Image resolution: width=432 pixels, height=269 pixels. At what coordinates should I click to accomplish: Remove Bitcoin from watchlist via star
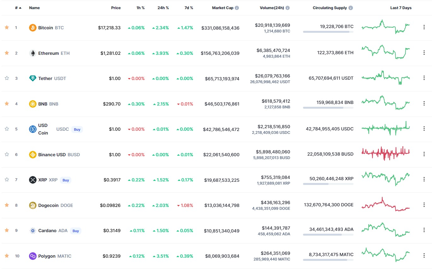pyautogui.click(x=7, y=27)
